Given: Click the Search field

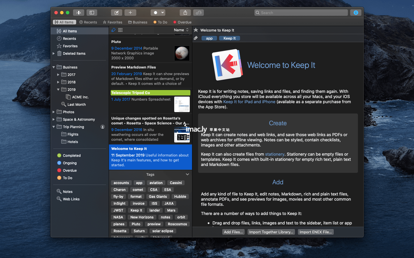Looking at the screenshot, I should pos(301,13).
